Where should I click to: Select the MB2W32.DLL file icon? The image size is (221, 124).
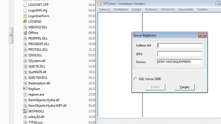(x=25, y=27)
